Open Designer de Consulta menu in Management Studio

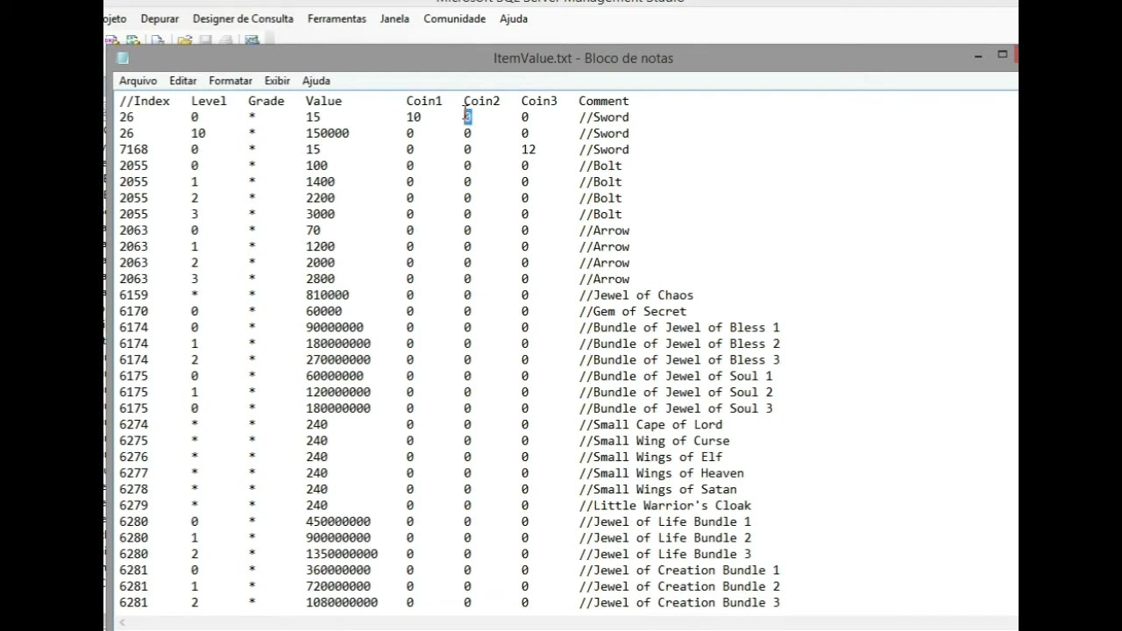[243, 18]
